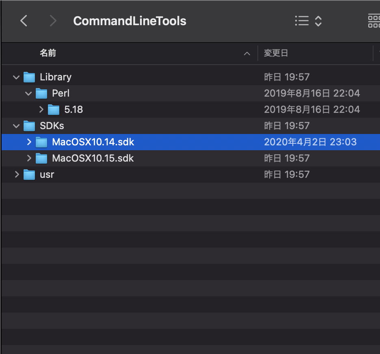Select the Library folder icon
The height and width of the screenshot is (354, 380).
(x=29, y=77)
